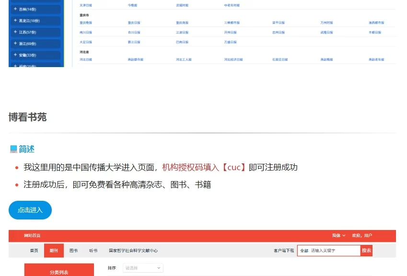This screenshot has height=276, width=407.
Task: Click the 客户端下载 link
Action: pos(284,251)
